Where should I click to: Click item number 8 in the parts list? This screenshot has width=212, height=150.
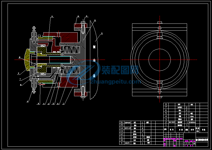click(x=166, y=104)
